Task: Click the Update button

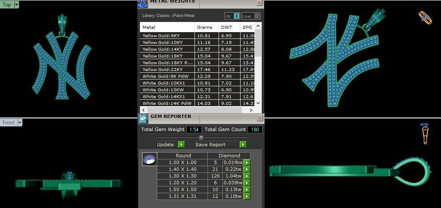Action: 167,145
